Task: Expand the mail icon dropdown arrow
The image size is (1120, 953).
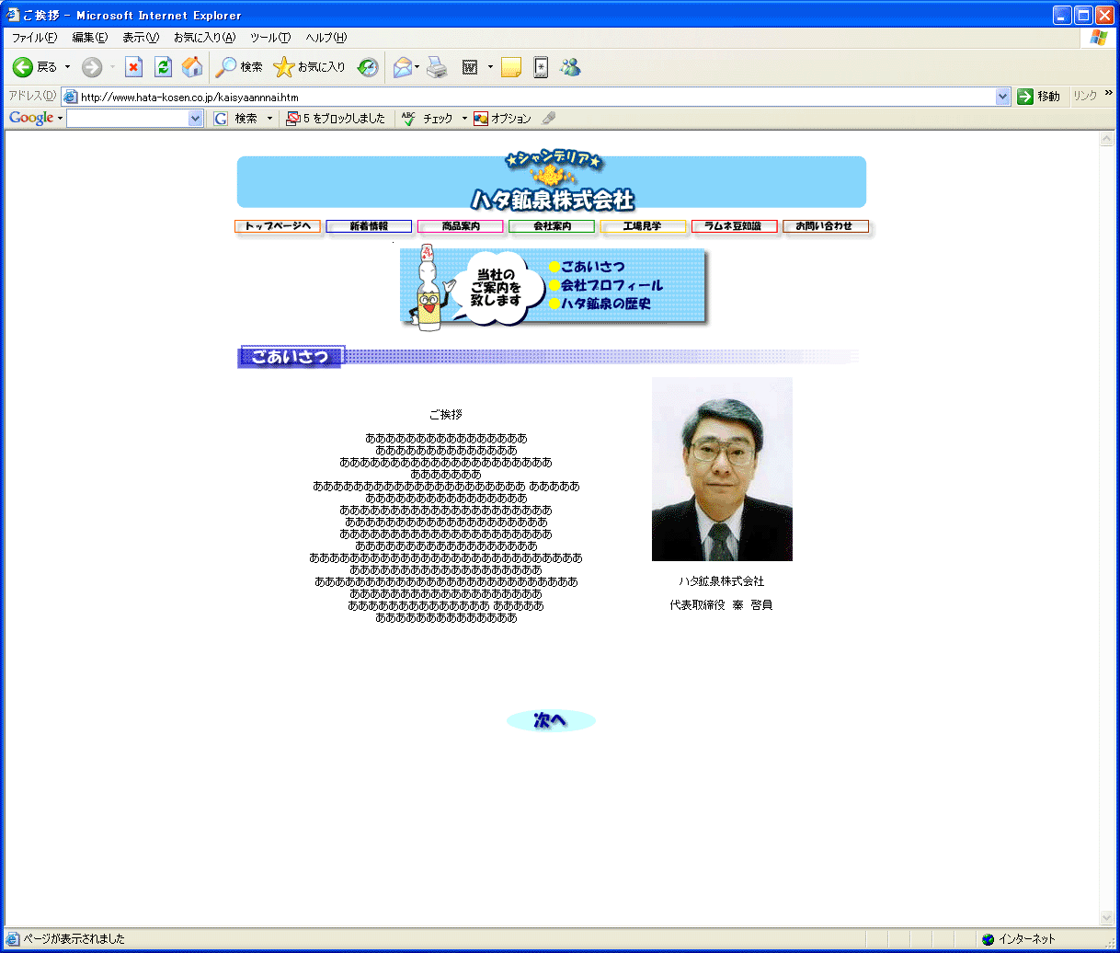Action: tap(417, 67)
